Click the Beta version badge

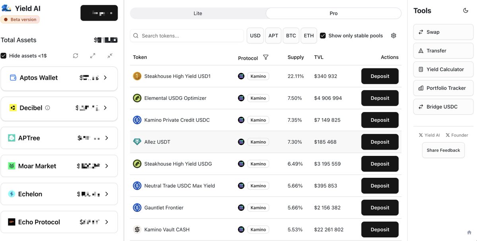pos(20,19)
